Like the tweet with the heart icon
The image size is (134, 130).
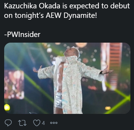pos(37,123)
